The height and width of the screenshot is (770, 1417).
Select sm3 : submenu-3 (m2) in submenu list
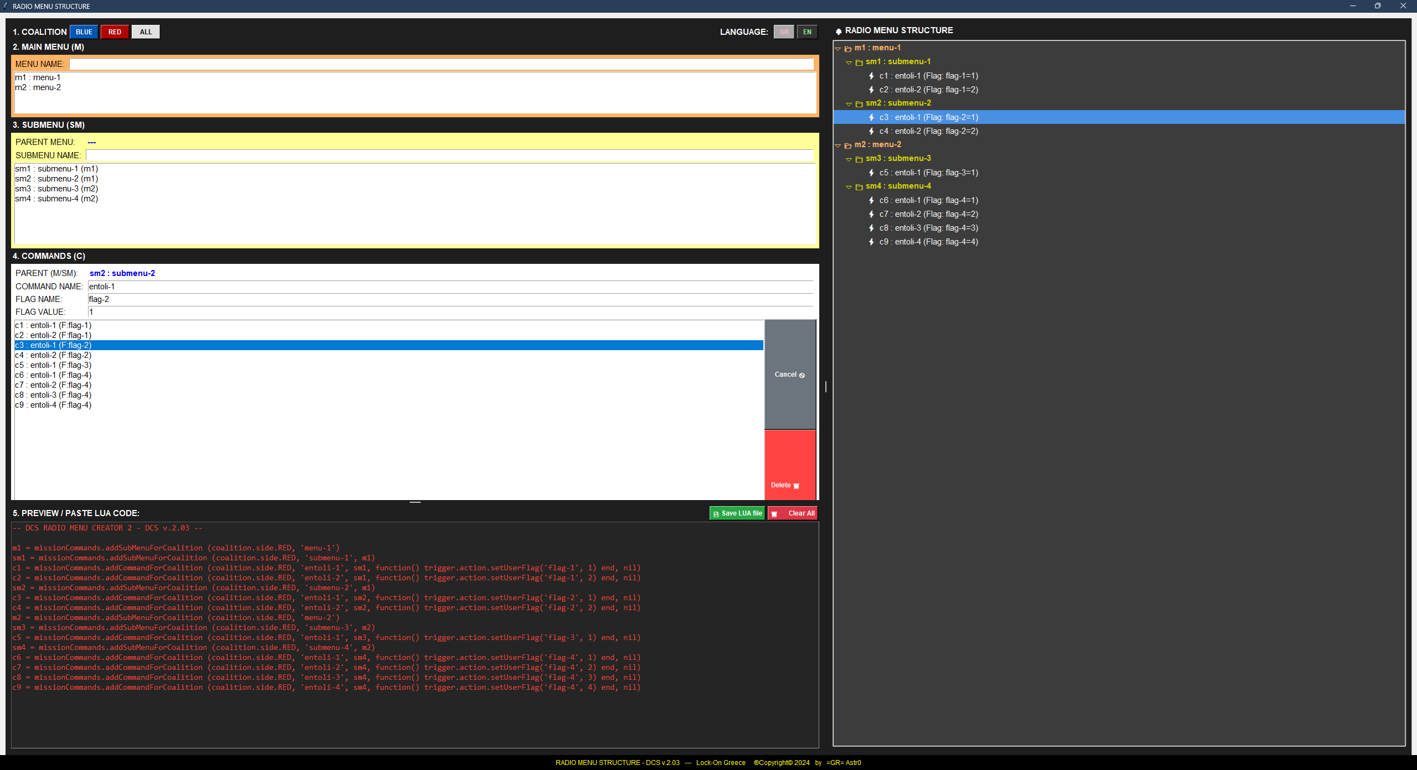pos(56,189)
